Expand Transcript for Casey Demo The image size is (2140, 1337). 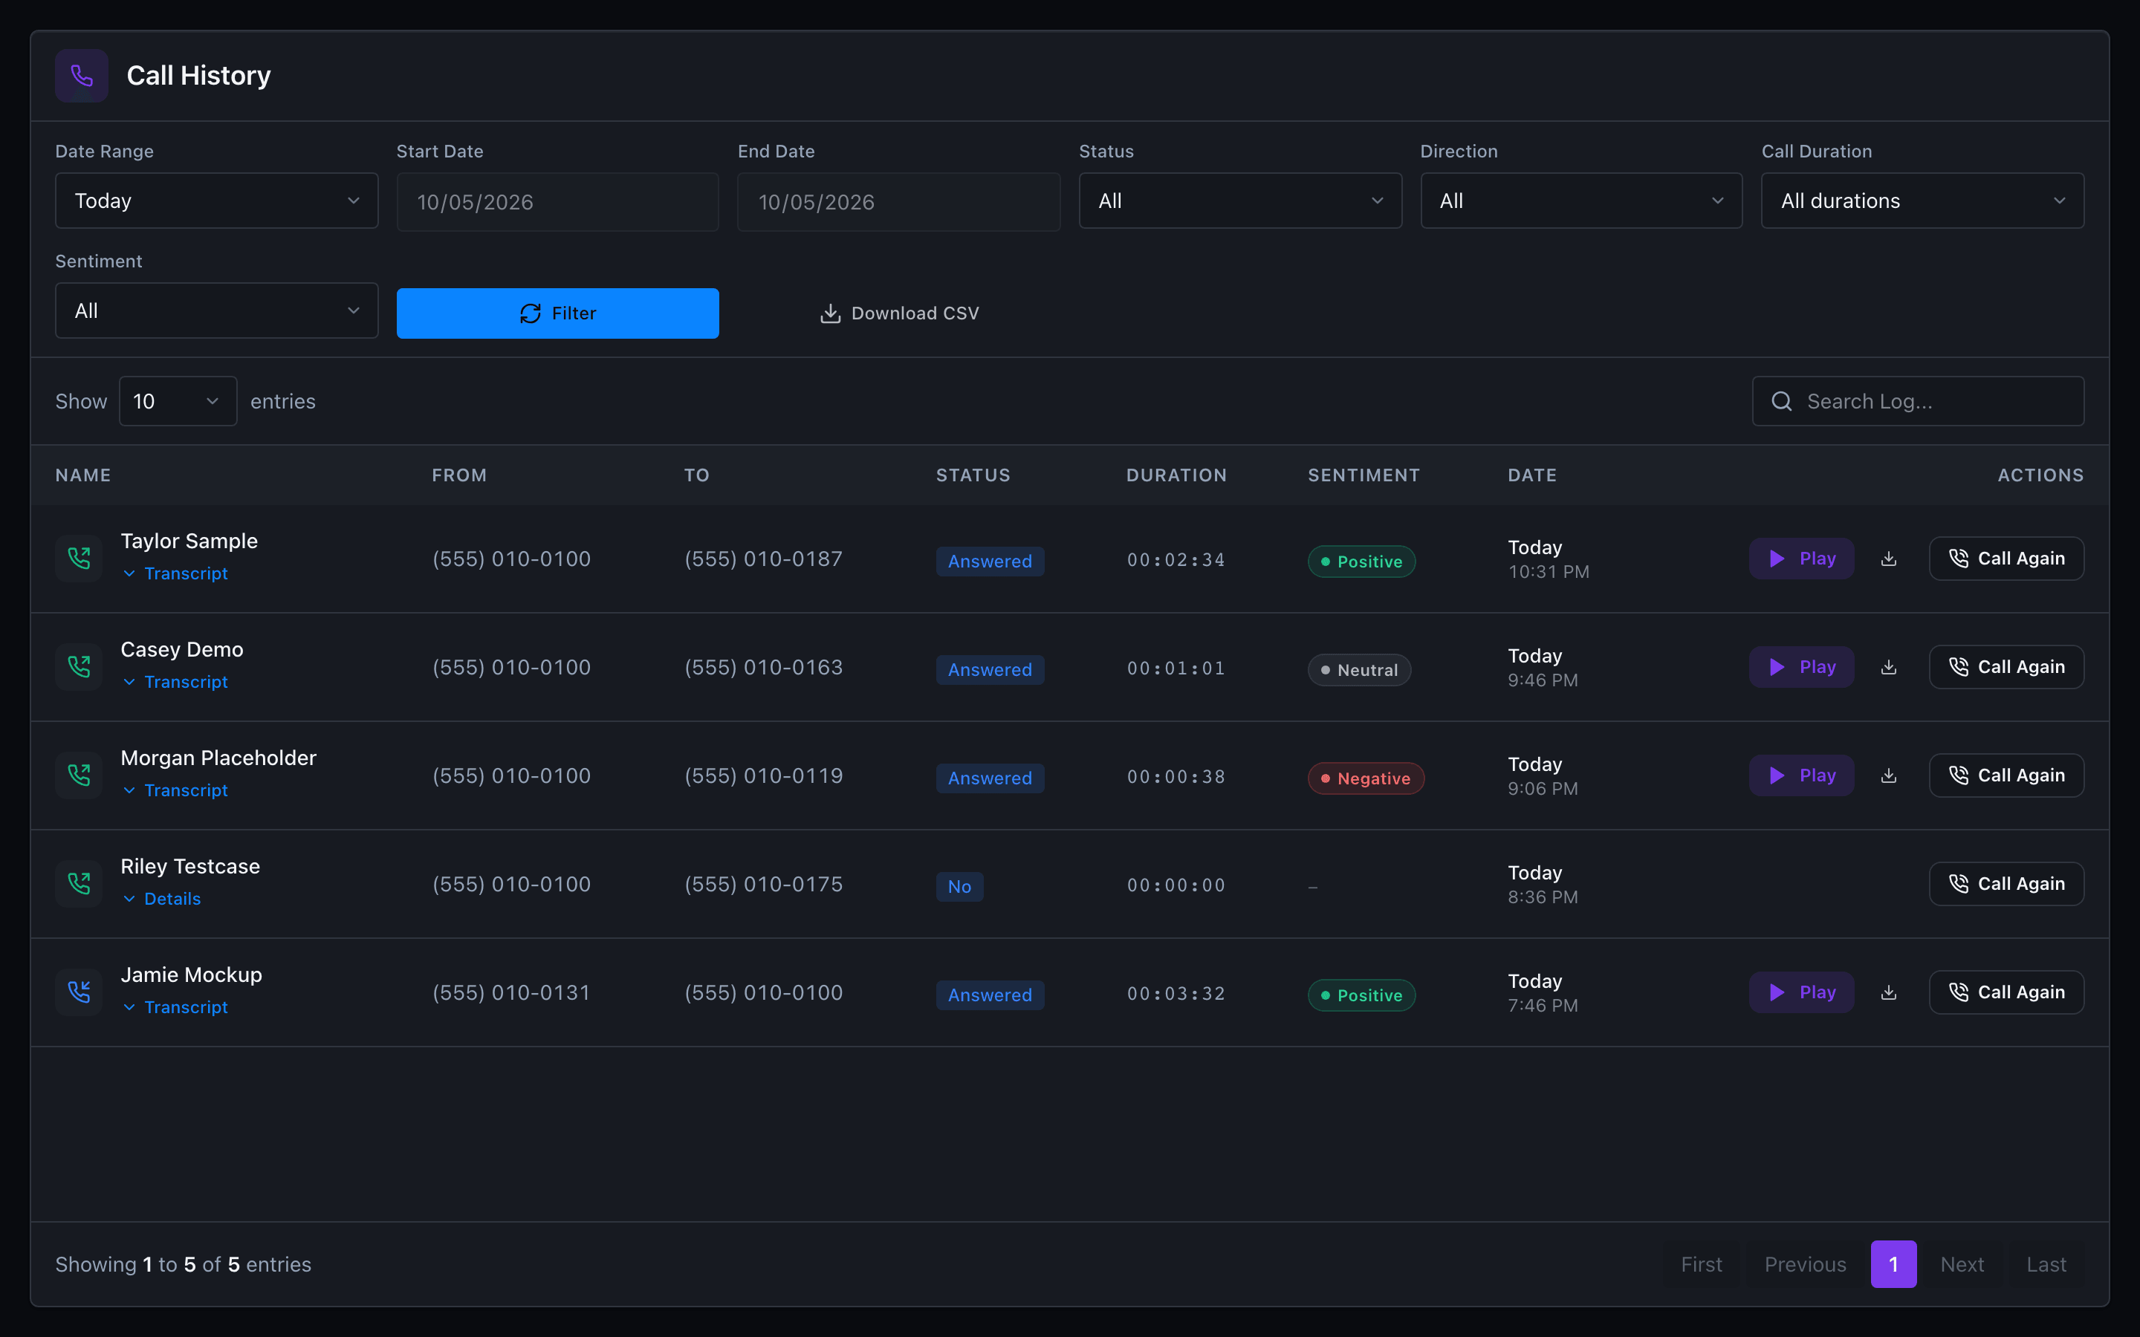(175, 682)
